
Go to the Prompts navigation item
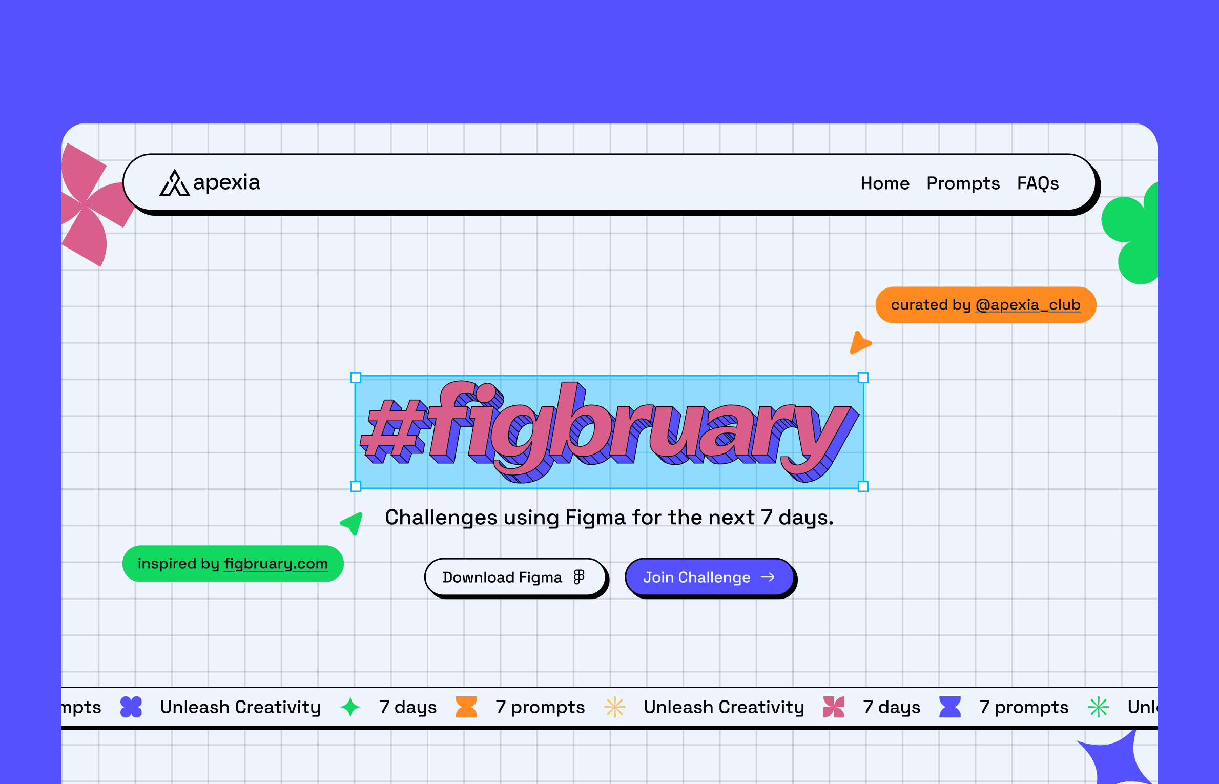pyautogui.click(x=963, y=183)
